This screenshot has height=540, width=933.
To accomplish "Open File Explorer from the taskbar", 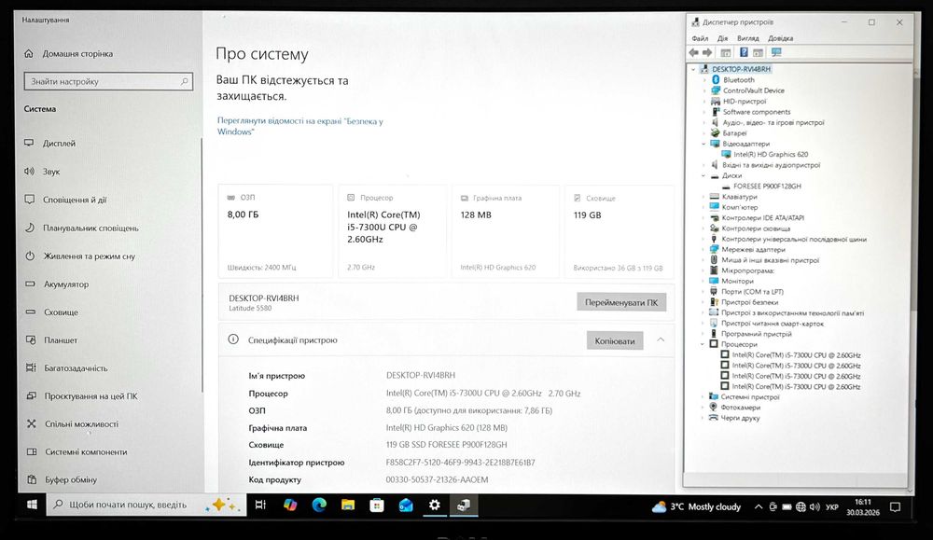I will pos(348,505).
